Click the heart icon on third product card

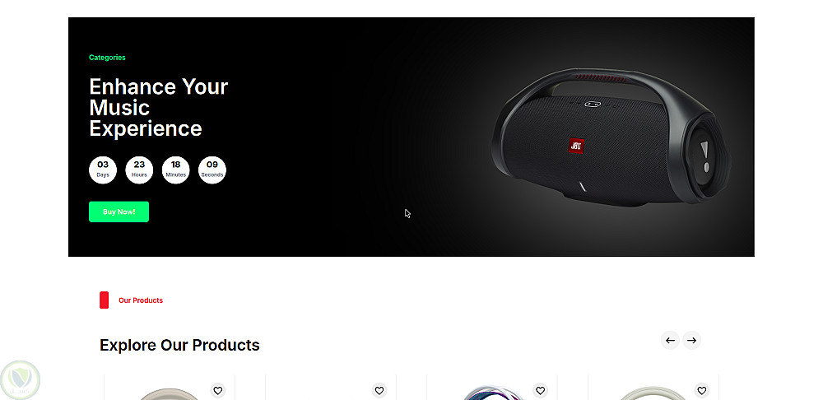coord(540,391)
